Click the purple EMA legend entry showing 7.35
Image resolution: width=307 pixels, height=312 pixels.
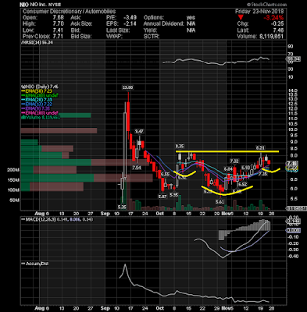[36, 108]
